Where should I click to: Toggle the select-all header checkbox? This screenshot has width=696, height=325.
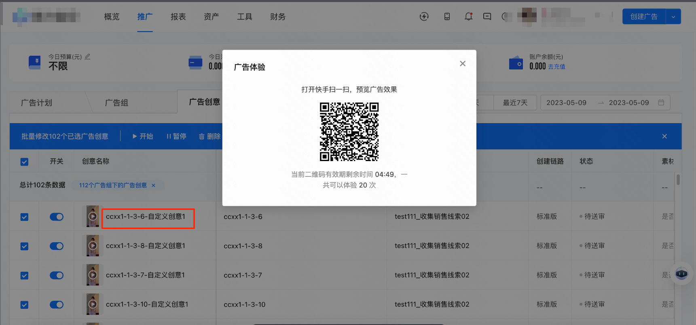[x=24, y=162]
